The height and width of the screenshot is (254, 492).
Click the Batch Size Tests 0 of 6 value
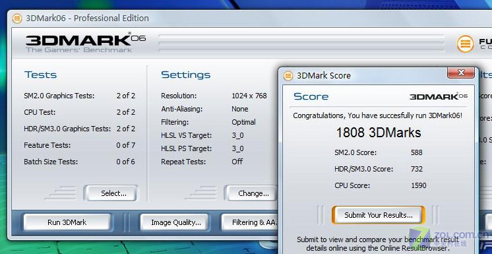126,162
